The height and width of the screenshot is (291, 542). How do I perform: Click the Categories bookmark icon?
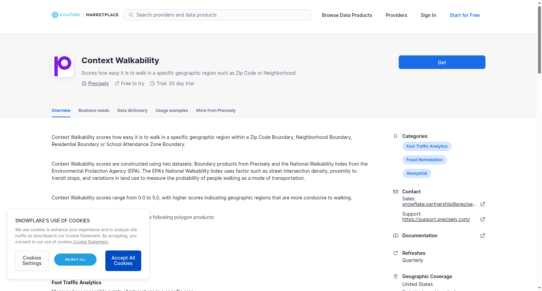[395, 136]
